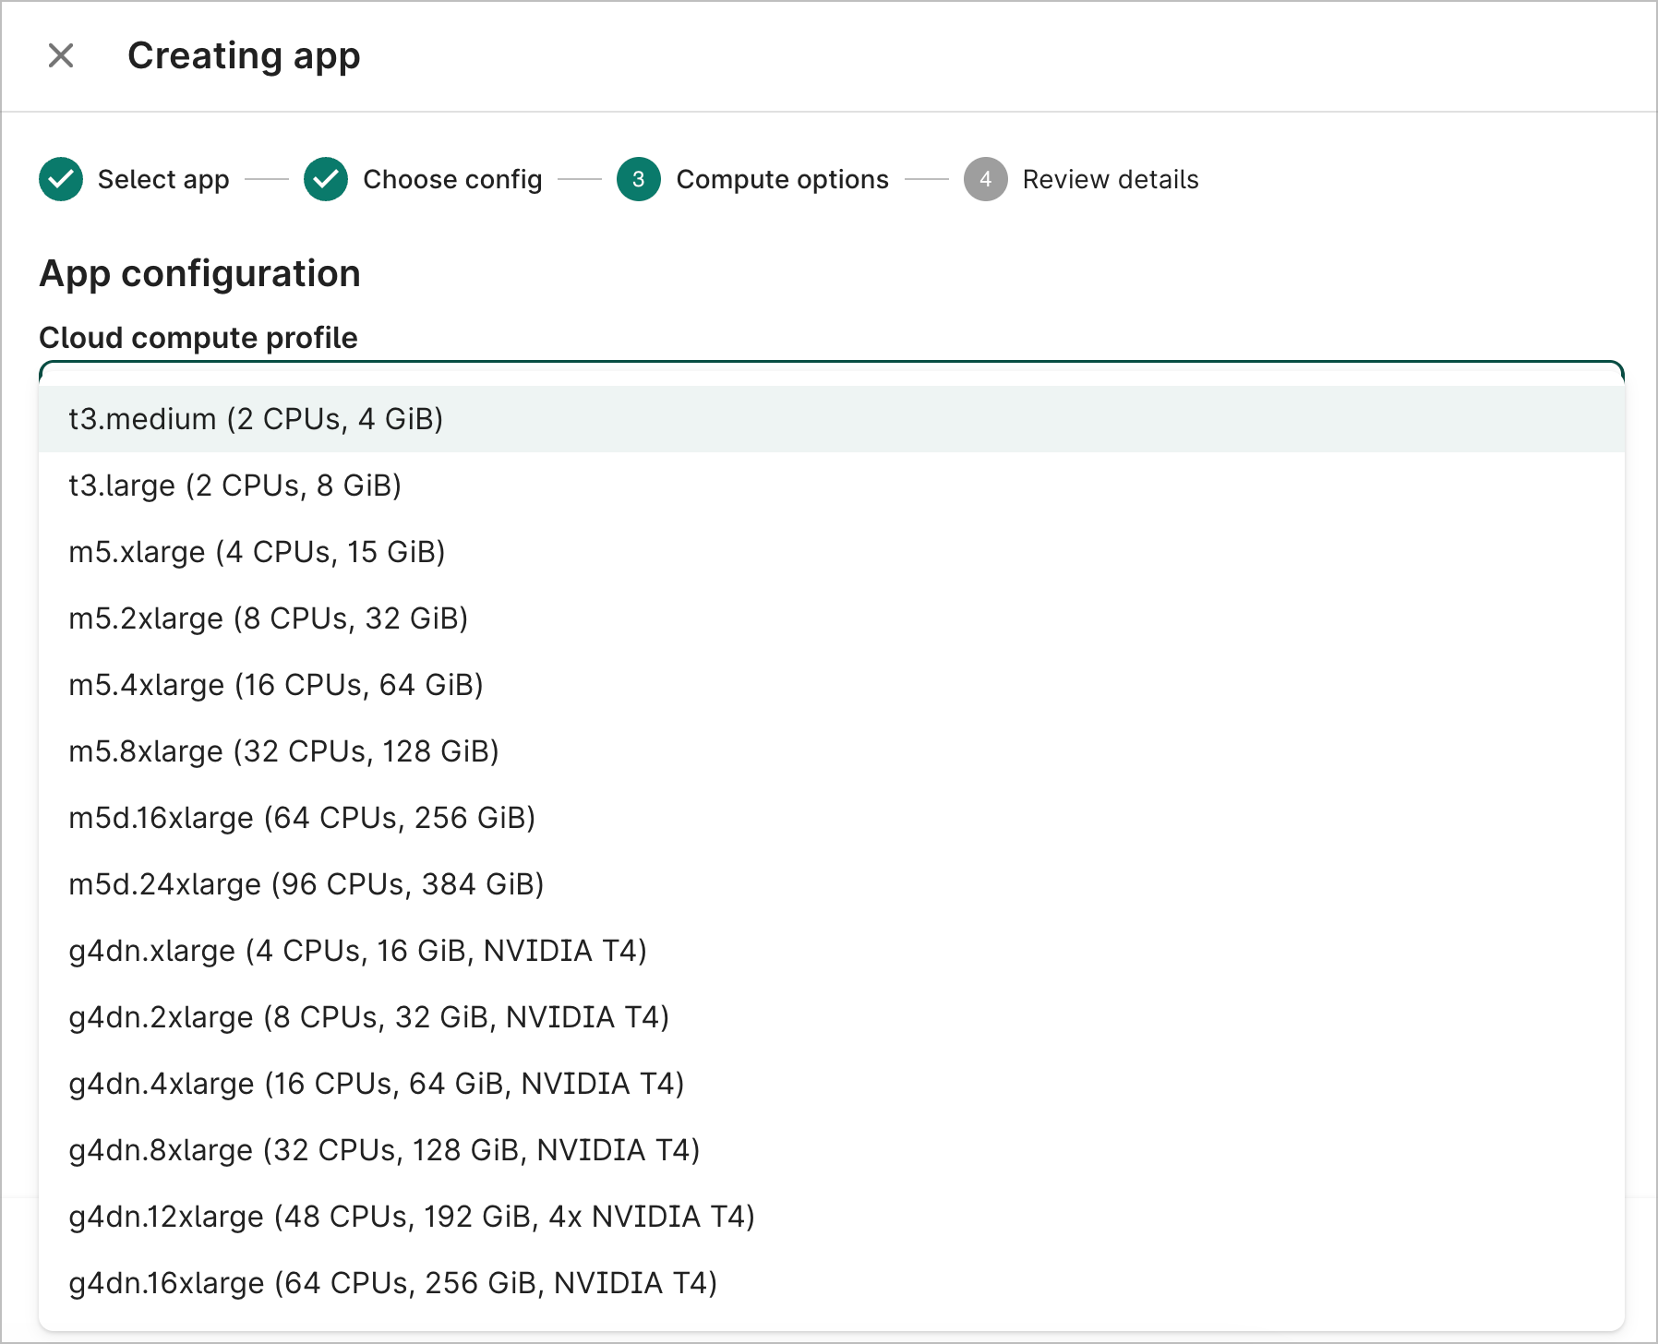Choose m5d.24xlarge with 96 CPUs
The image size is (1658, 1344).
pyautogui.click(x=306, y=884)
